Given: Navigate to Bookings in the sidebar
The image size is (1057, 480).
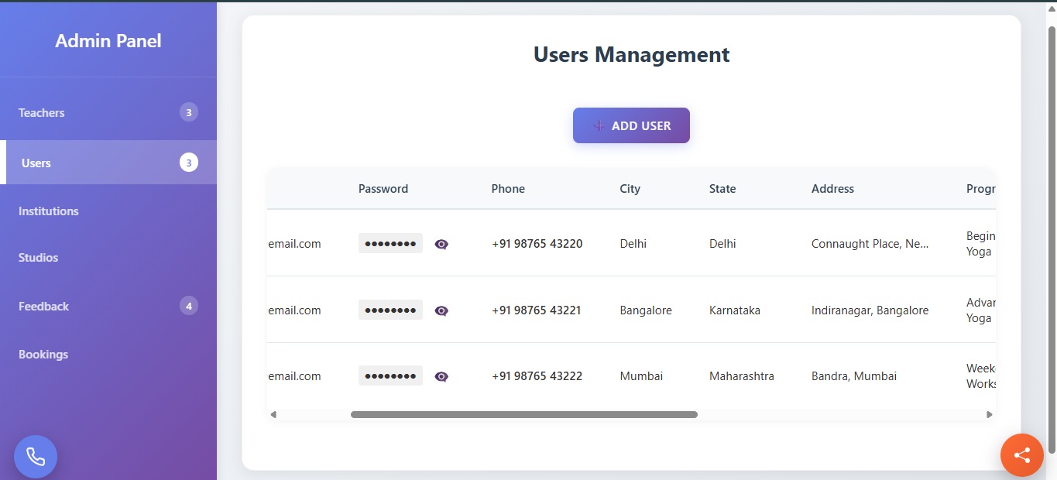Looking at the screenshot, I should pyautogui.click(x=43, y=355).
